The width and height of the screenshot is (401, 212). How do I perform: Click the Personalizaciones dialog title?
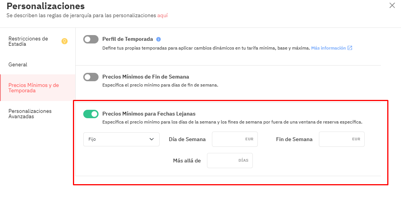[45, 6]
